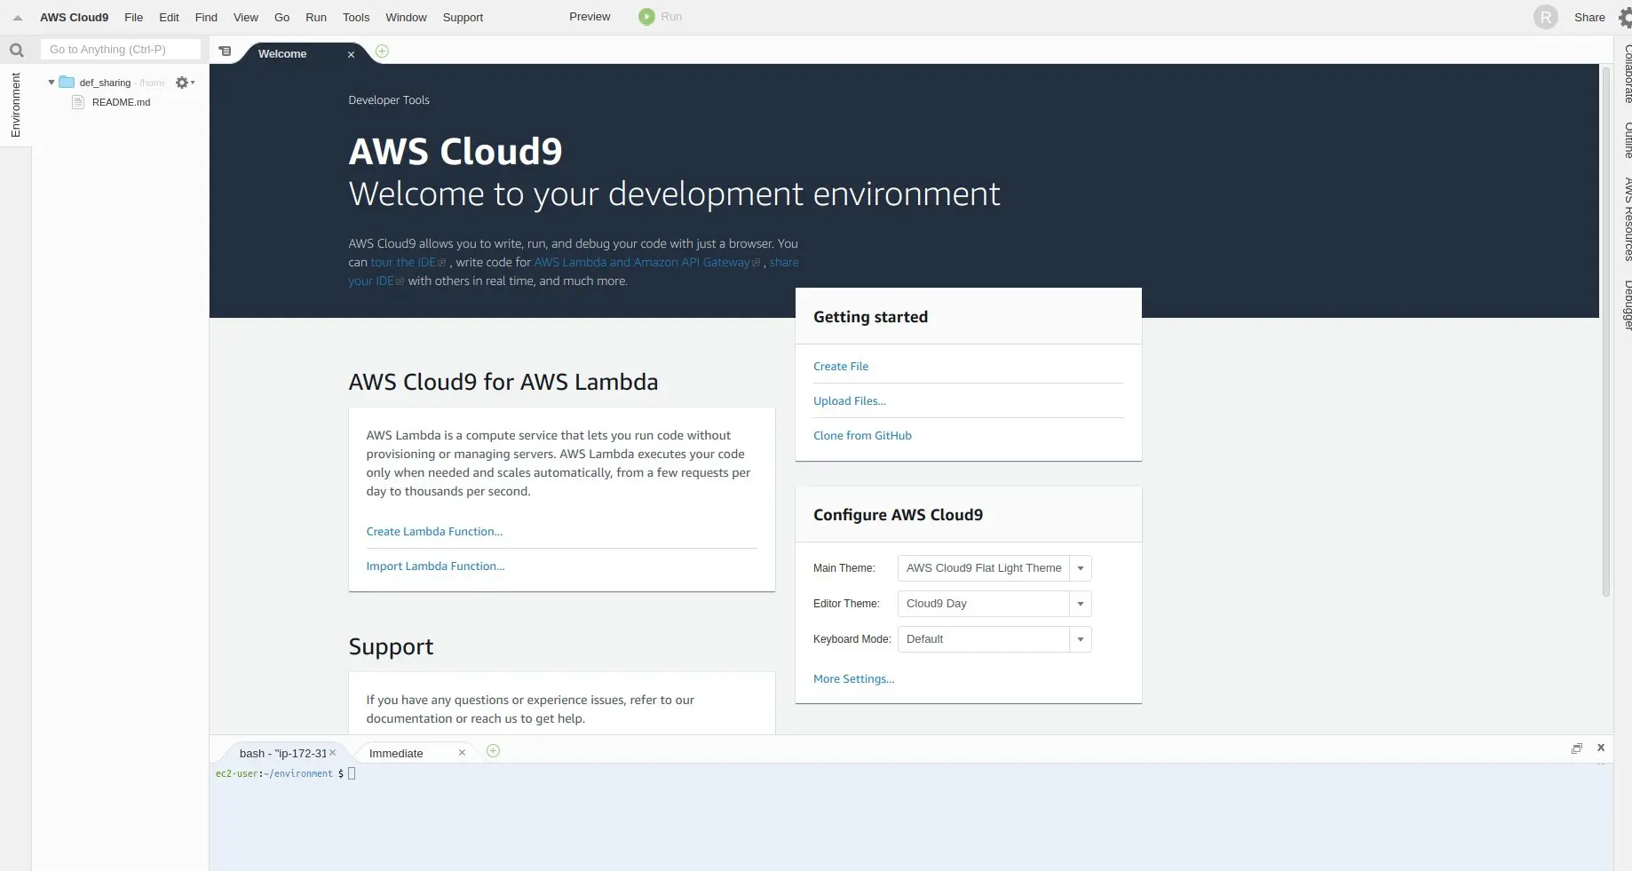Collapse the def_sharing folder tree arrow
Screen dimensions: 1632x871
point(51,83)
